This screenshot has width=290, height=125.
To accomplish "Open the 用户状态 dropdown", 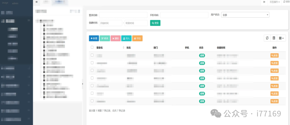I will 245,15.
